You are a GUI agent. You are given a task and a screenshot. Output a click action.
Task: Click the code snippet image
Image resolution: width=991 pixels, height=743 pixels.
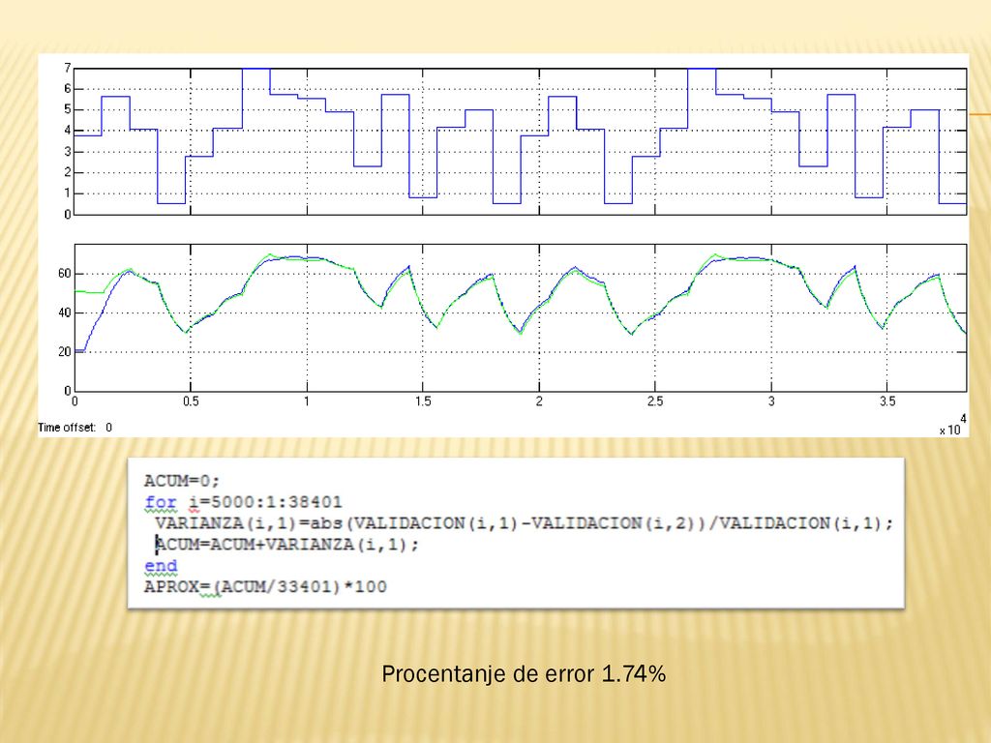tap(516, 533)
